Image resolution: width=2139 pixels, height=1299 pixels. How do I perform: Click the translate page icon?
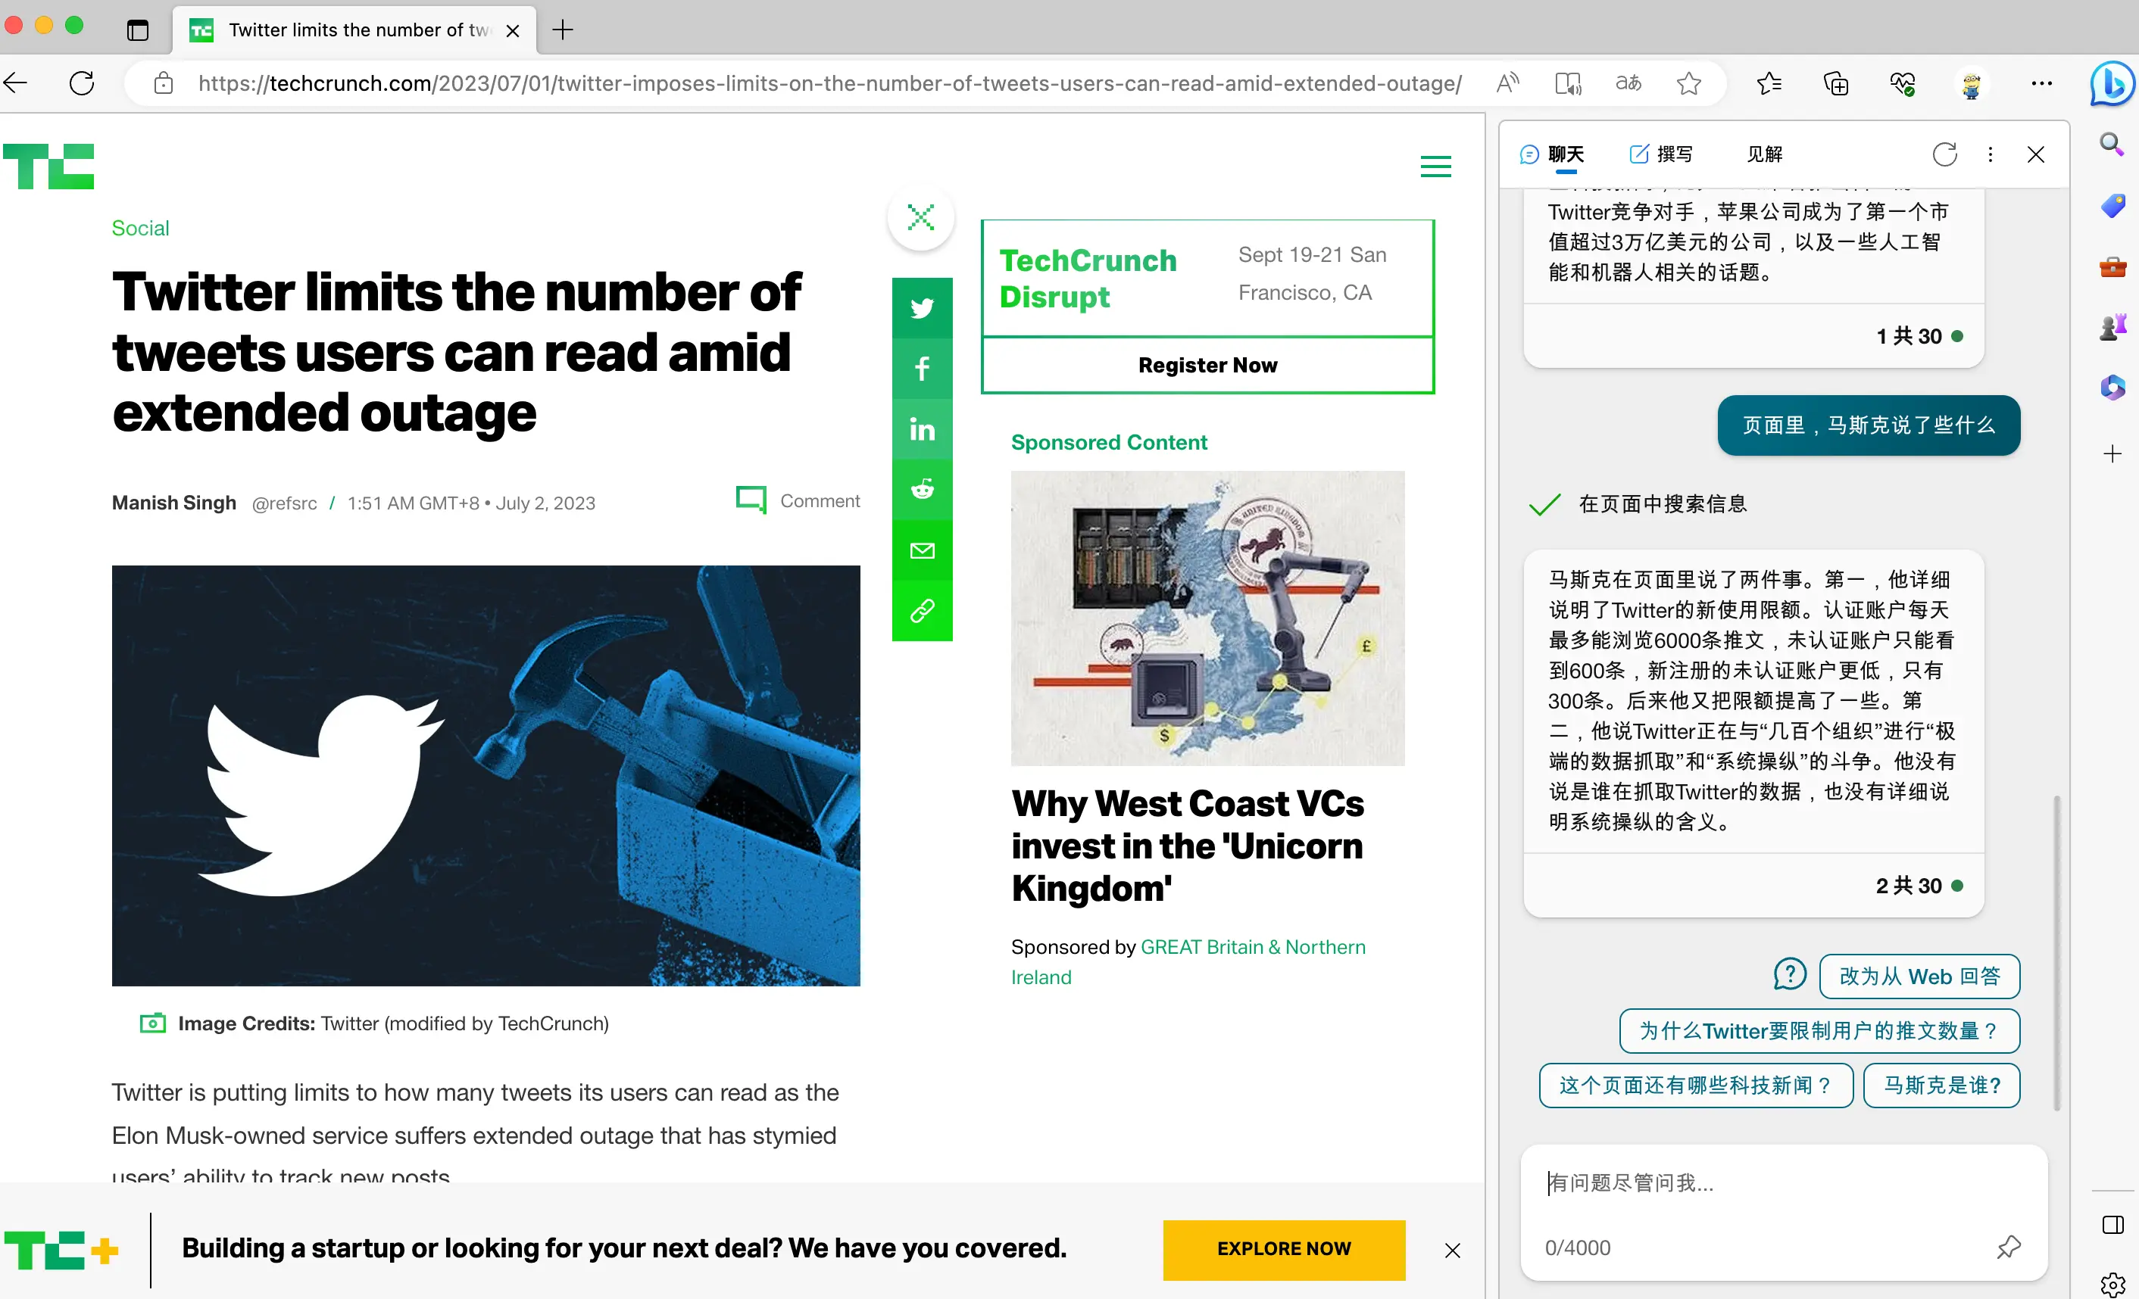tap(1628, 83)
